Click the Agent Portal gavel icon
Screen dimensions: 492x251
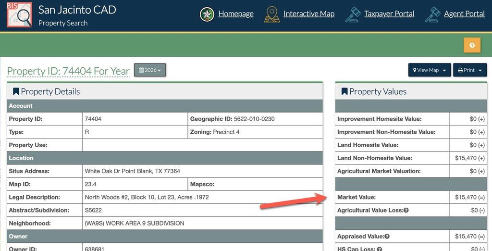pyautogui.click(x=433, y=14)
